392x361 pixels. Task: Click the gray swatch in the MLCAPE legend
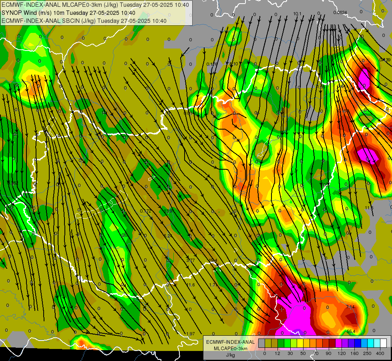262,343
